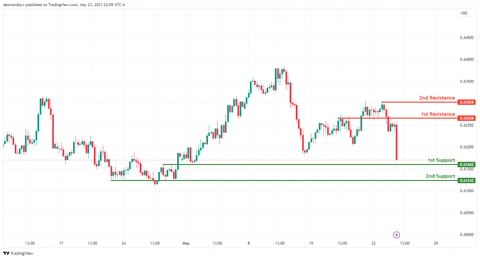
Task: Click the TradingView logo icon
Action: pos(6,253)
